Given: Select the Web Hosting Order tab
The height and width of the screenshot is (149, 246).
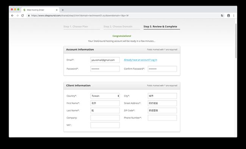Looking at the screenshot, I should pyautogui.click(x=40, y=10).
